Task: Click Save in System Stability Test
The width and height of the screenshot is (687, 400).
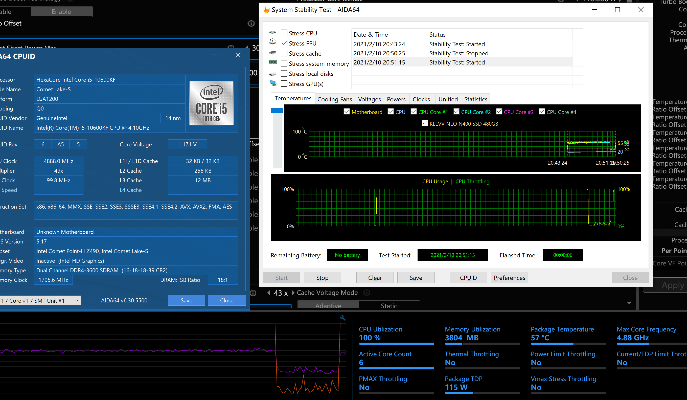Action: [x=416, y=278]
